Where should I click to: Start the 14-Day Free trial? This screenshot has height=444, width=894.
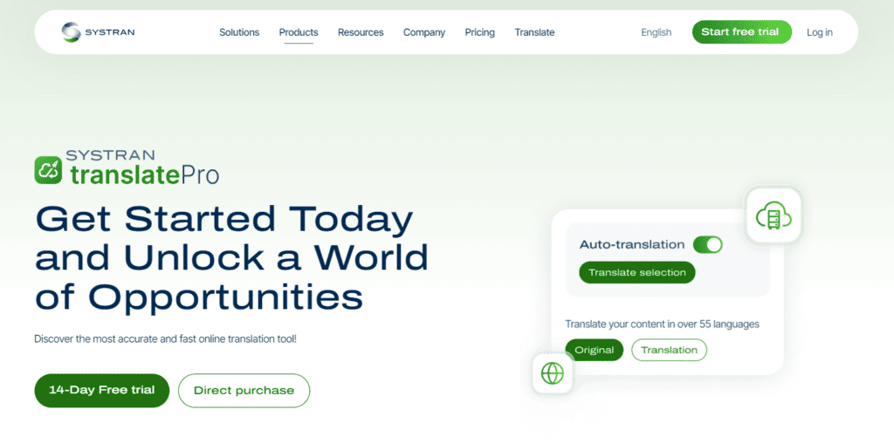[x=101, y=390]
